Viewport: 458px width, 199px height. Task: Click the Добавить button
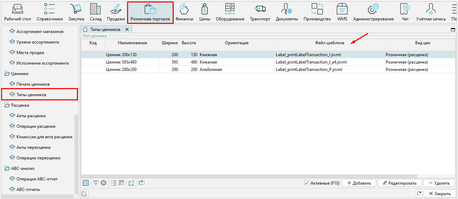point(359,183)
